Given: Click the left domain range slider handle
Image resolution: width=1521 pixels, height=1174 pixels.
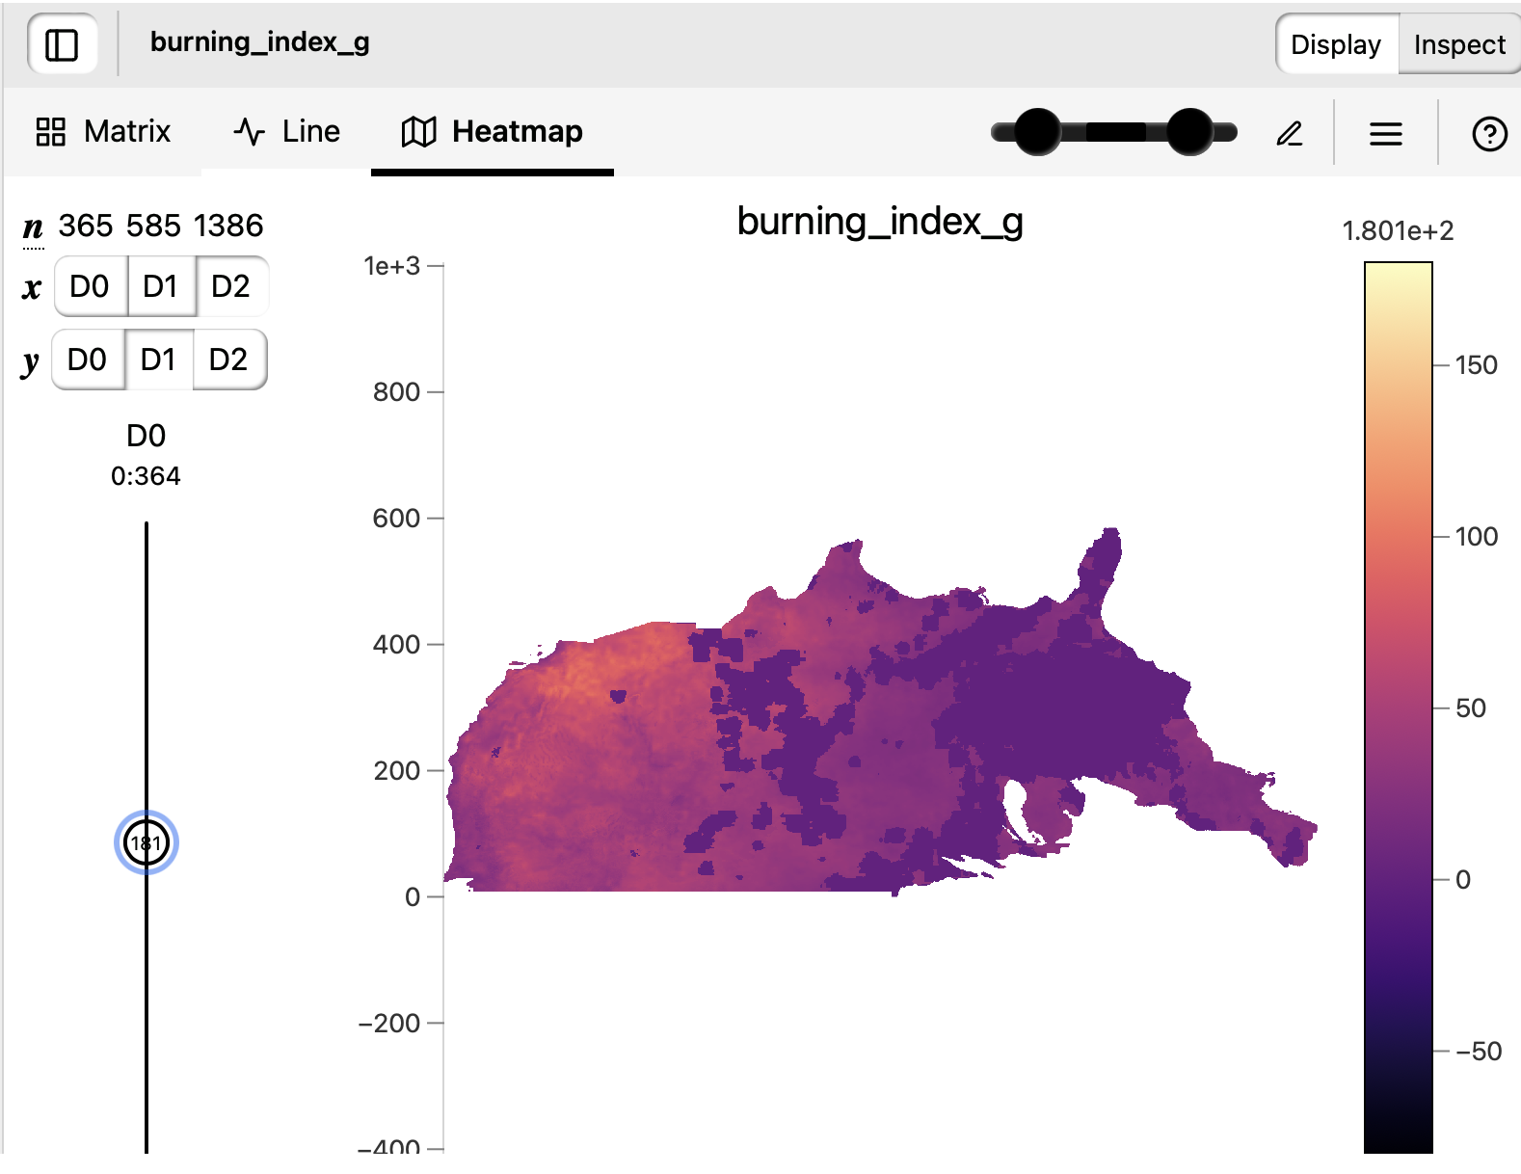Looking at the screenshot, I should pos(1037,132).
